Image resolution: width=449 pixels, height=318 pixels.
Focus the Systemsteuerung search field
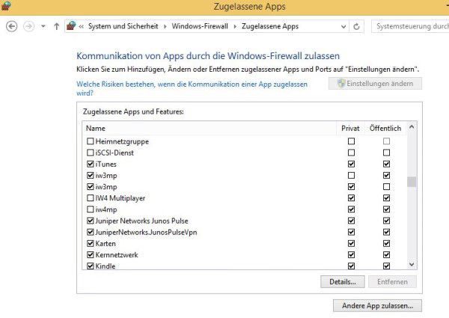pyautogui.click(x=411, y=26)
